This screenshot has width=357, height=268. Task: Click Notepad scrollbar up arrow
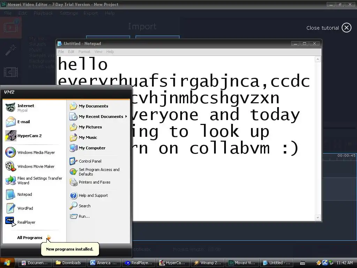(318, 59)
